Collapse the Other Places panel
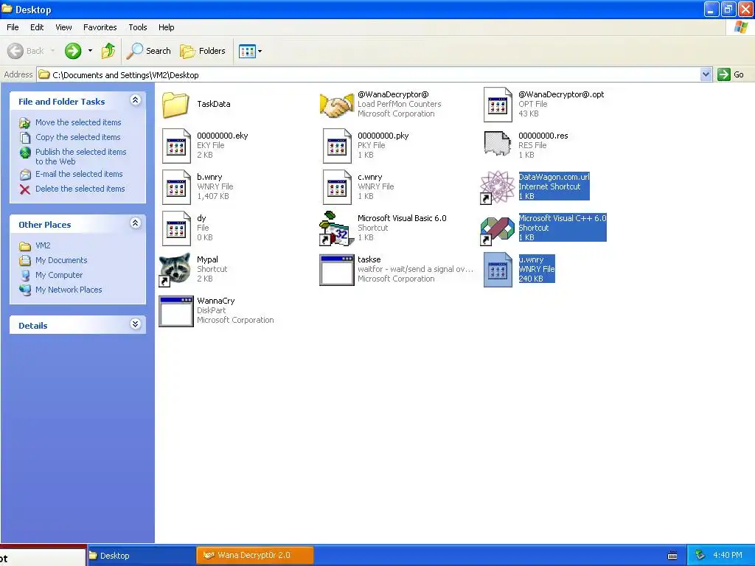The height and width of the screenshot is (566, 755). [136, 223]
